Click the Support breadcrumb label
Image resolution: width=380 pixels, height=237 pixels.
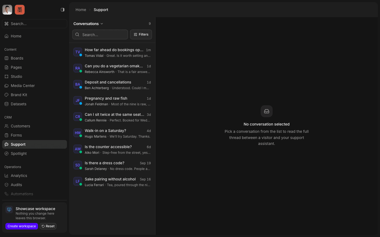(x=101, y=10)
